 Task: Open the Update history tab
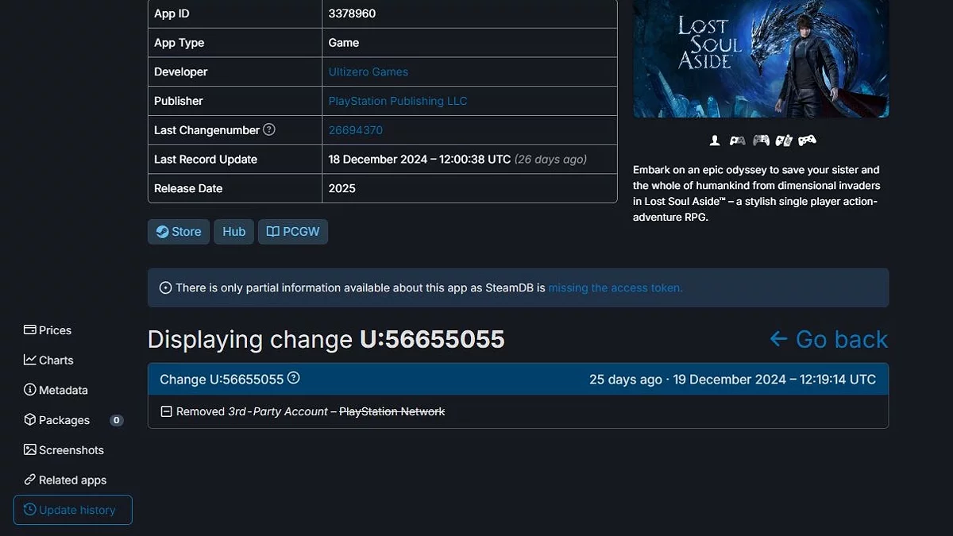pyautogui.click(x=73, y=510)
